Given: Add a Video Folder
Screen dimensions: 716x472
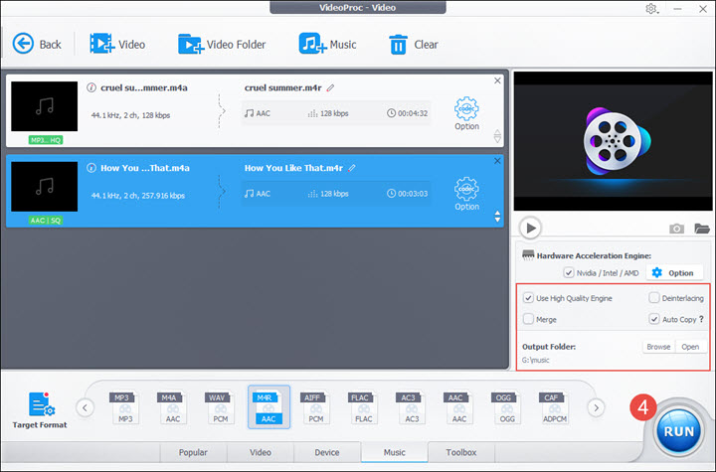Looking at the screenshot, I should point(222,45).
